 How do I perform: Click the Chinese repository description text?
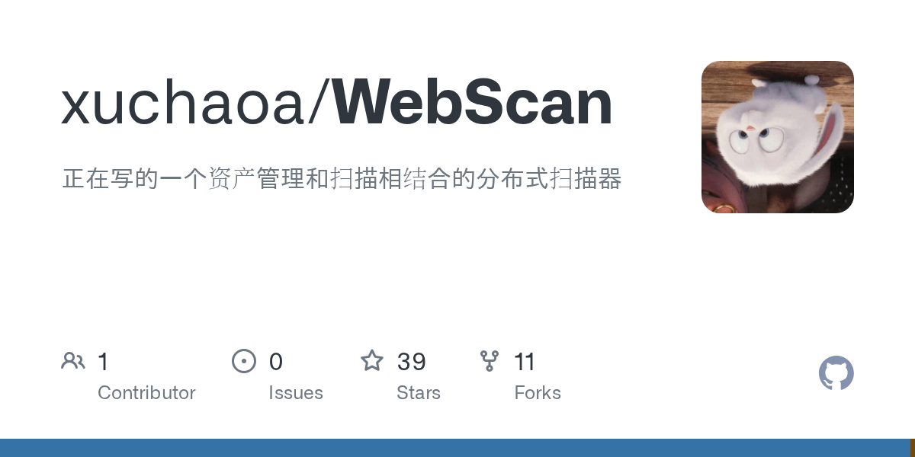click(x=342, y=180)
